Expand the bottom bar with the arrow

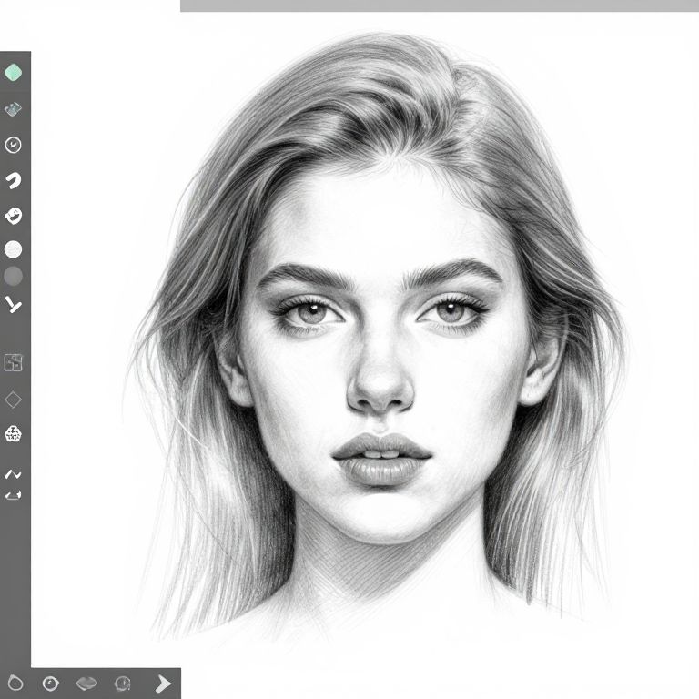click(x=163, y=683)
